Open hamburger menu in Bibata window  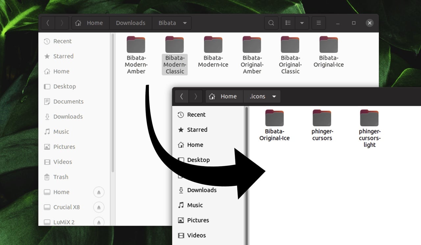click(318, 23)
